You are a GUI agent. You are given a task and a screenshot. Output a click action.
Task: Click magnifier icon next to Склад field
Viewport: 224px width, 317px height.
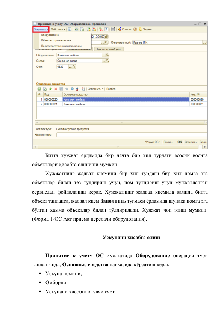coord(107,61)
